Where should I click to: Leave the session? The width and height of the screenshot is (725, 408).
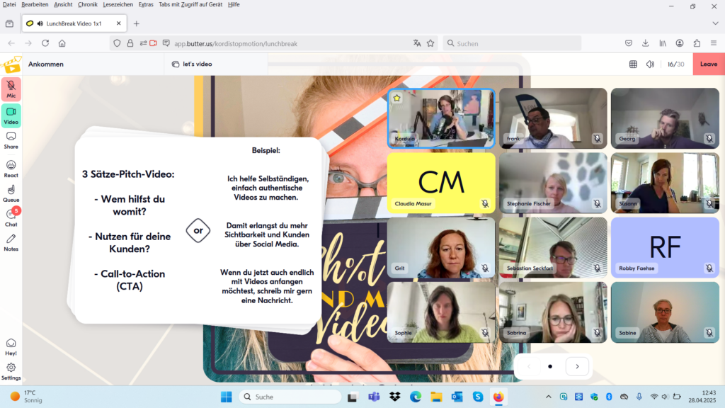pyautogui.click(x=708, y=64)
